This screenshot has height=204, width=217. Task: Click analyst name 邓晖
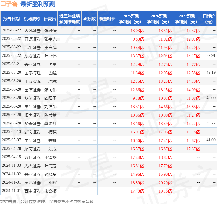52,183
